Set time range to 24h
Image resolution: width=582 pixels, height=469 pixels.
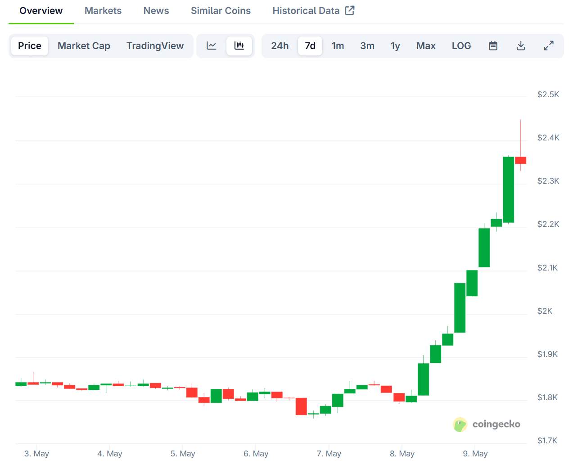[280, 45]
